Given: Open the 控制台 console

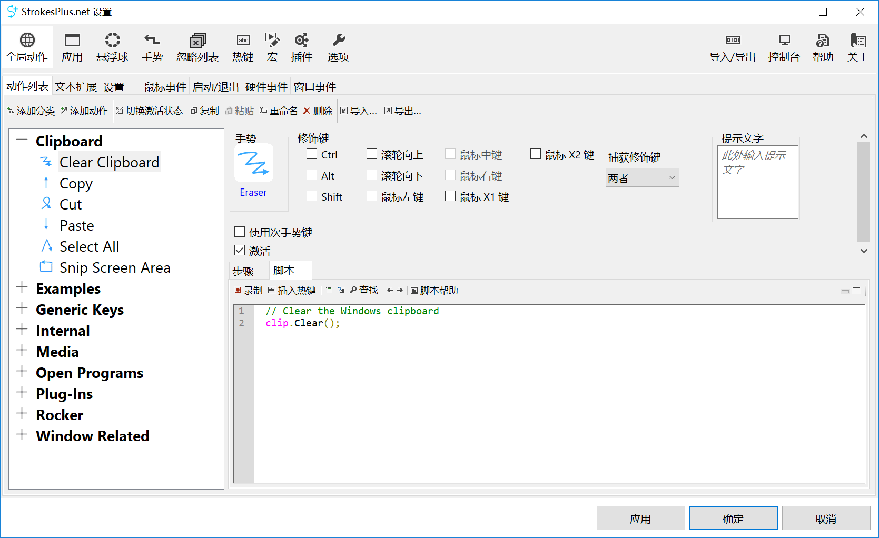Looking at the screenshot, I should [x=784, y=47].
